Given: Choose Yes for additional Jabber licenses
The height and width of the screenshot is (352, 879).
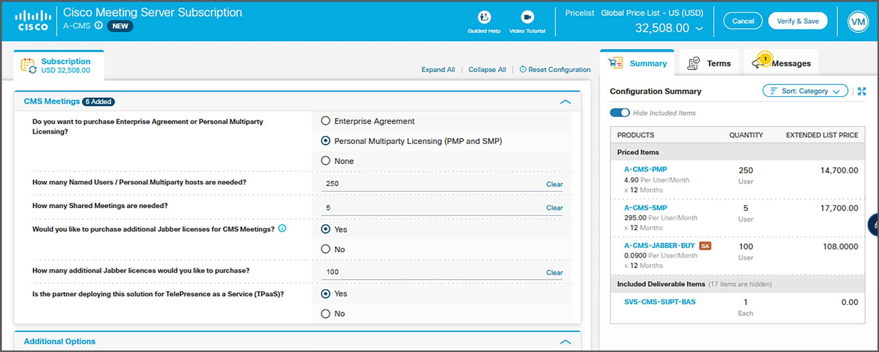Looking at the screenshot, I should pos(325,229).
